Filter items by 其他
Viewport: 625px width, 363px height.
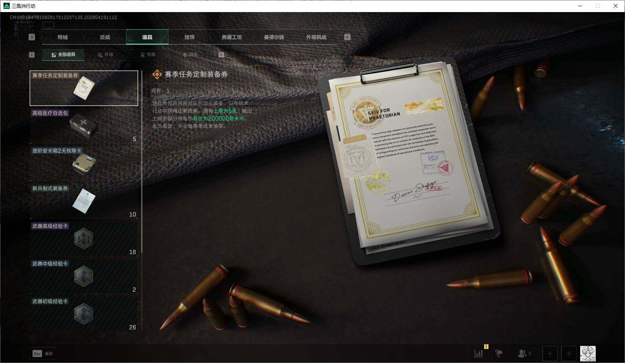click(190, 55)
